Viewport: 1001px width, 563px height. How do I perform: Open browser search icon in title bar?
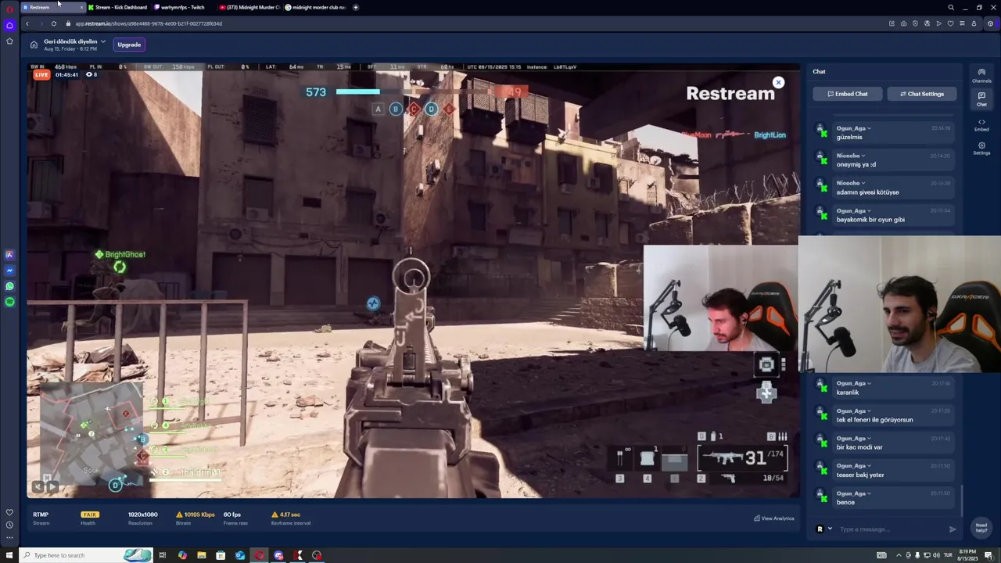(951, 8)
